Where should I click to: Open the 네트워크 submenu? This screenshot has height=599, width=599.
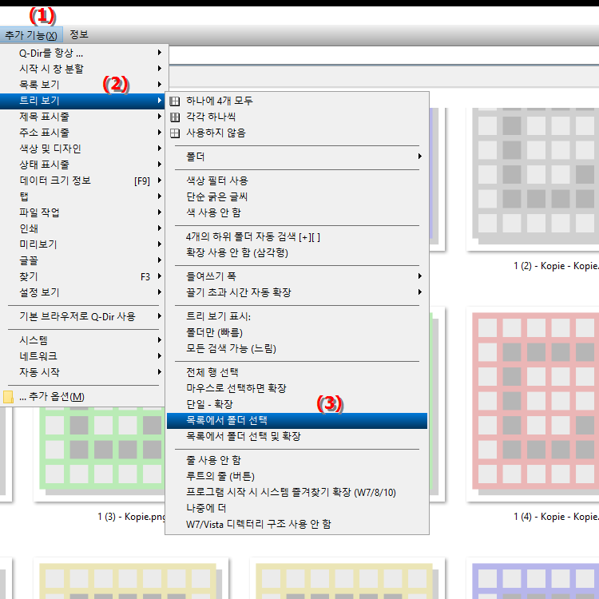[x=82, y=356]
